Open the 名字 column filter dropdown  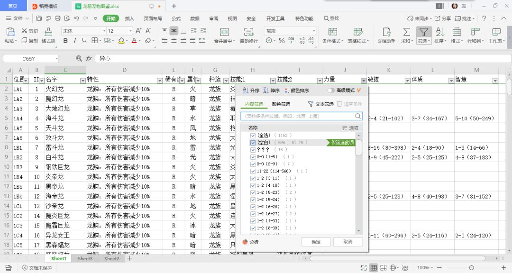coord(82,80)
